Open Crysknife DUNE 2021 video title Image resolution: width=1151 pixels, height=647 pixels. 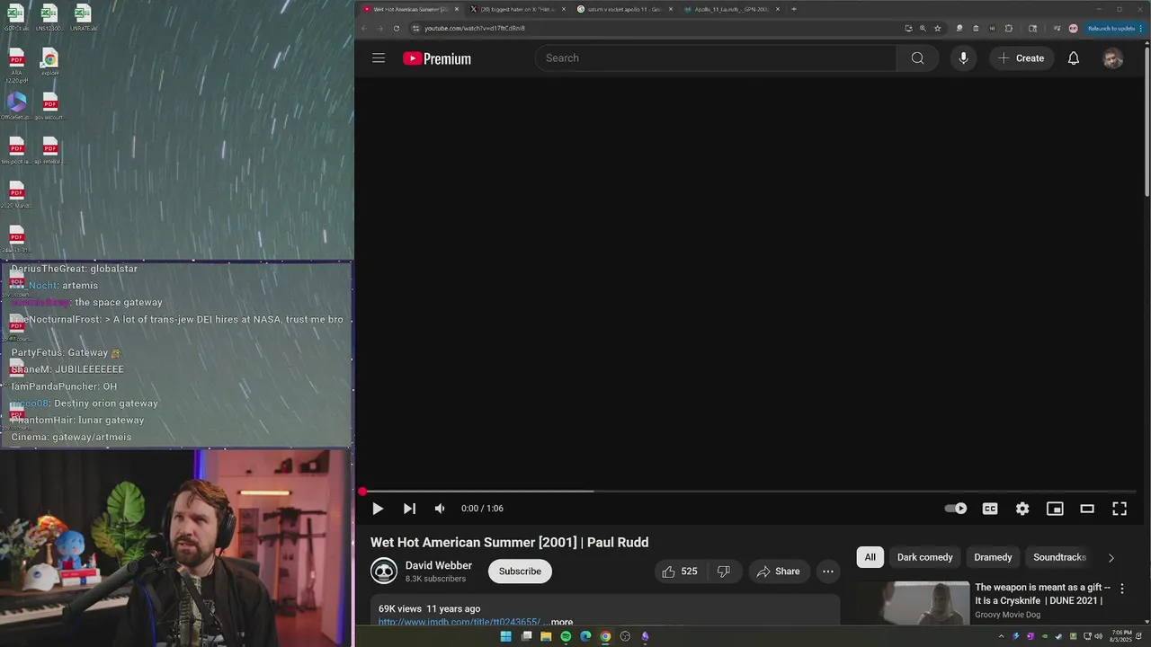point(1043,594)
